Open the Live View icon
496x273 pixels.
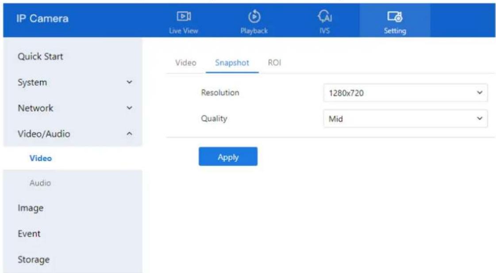184,16
